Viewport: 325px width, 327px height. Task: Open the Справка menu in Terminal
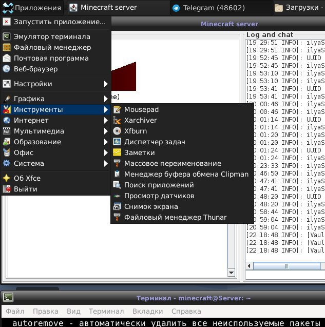point(186,312)
